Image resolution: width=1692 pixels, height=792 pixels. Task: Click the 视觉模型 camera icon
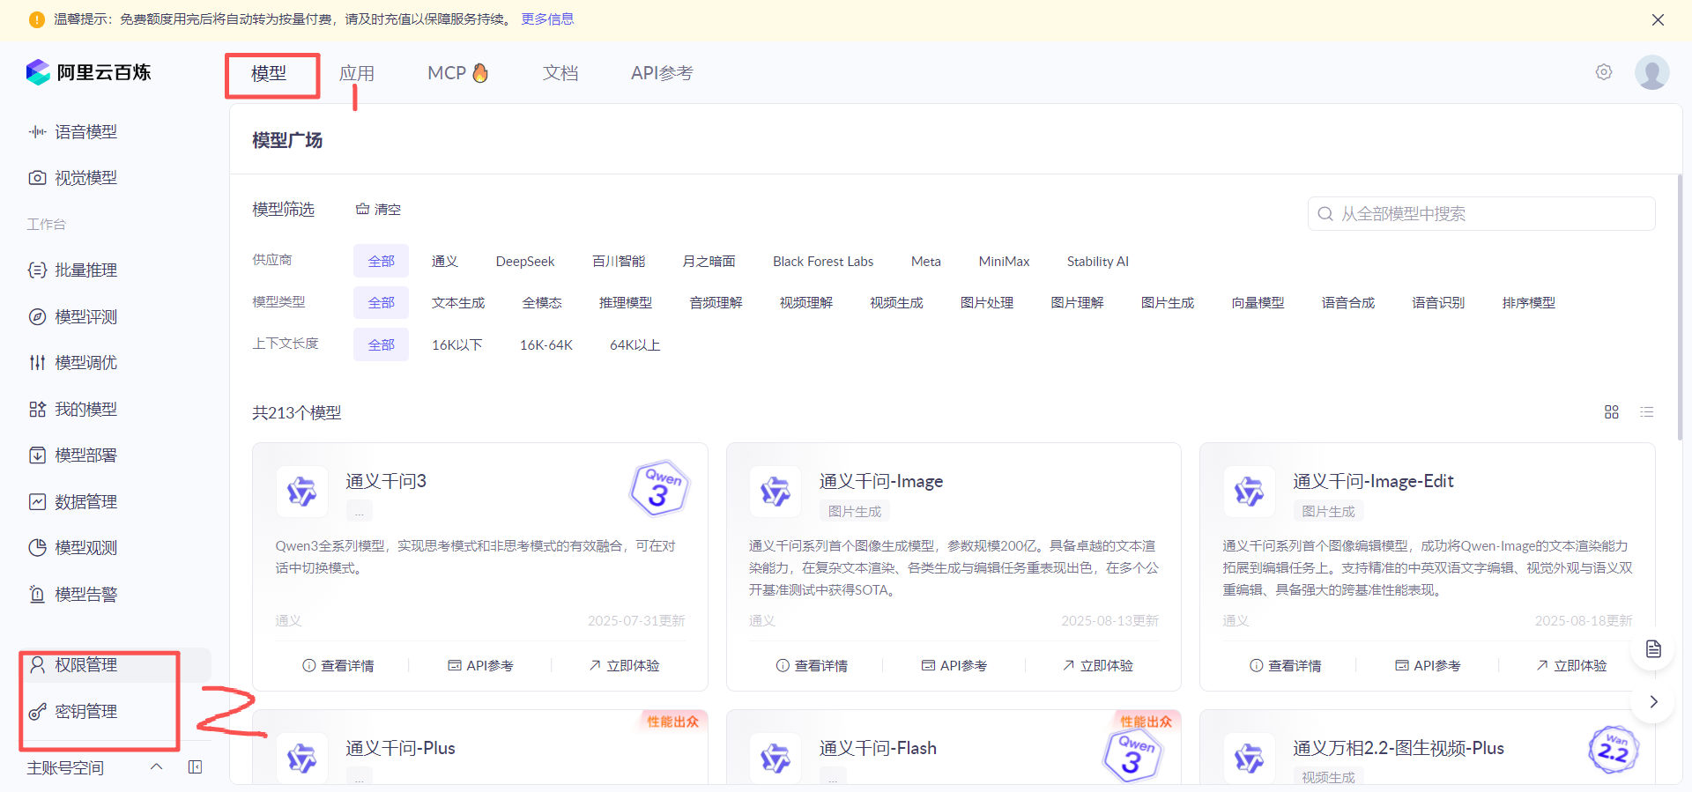click(x=37, y=178)
